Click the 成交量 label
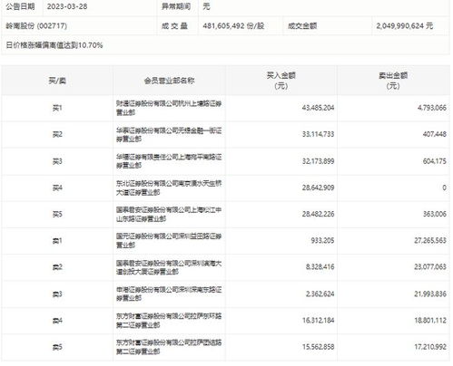 point(174,25)
